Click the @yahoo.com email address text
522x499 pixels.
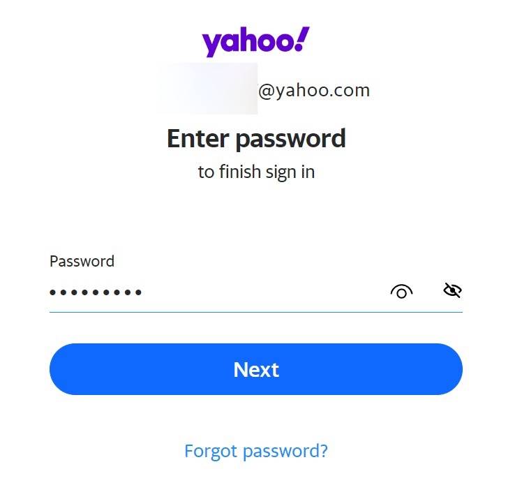(314, 90)
